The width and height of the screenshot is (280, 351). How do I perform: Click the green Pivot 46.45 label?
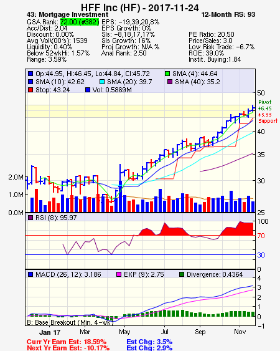point(265,105)
